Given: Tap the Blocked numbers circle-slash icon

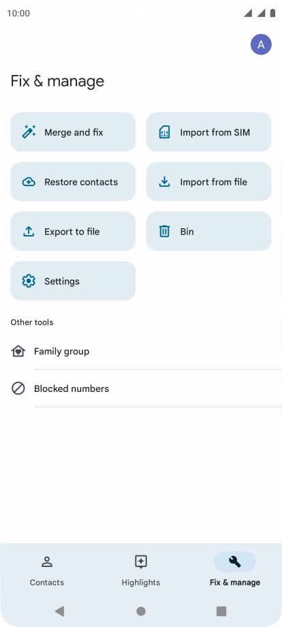Looking at the screenshot, I should click(x=18, y=388).
